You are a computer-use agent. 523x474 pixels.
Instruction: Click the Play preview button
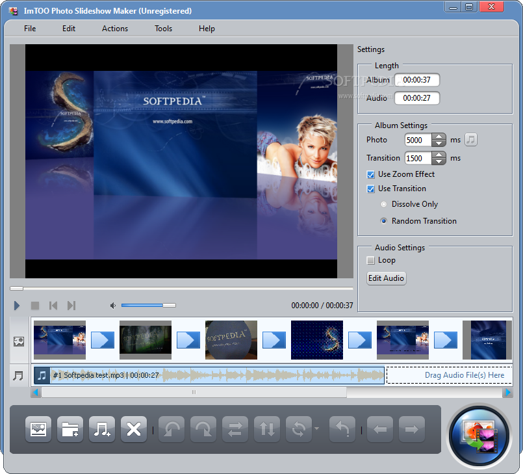(17, 306)
